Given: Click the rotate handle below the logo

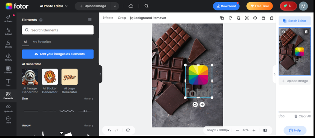Looking at the screenshot, I should (195, 104).
